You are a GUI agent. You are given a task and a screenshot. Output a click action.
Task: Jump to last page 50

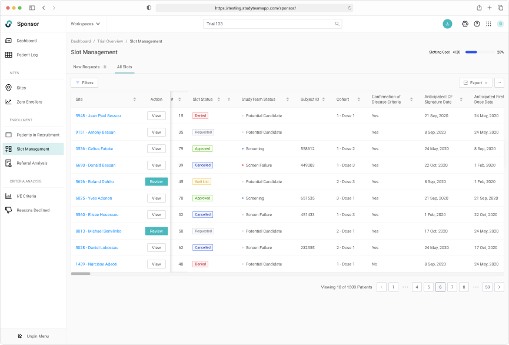tap(487, 287)
